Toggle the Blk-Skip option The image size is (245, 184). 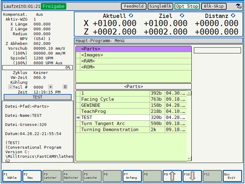click(214, 6)
